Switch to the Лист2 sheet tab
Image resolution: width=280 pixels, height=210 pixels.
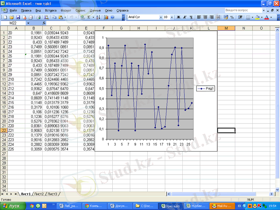pyautogui.click(x=39, y=194)
